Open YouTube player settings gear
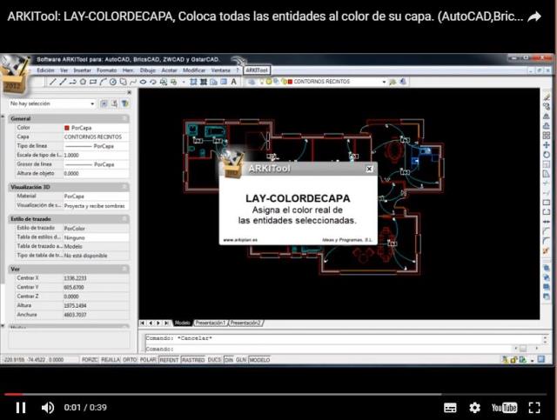The height and width of the screenshot is (420, 557). click(474, 408)
